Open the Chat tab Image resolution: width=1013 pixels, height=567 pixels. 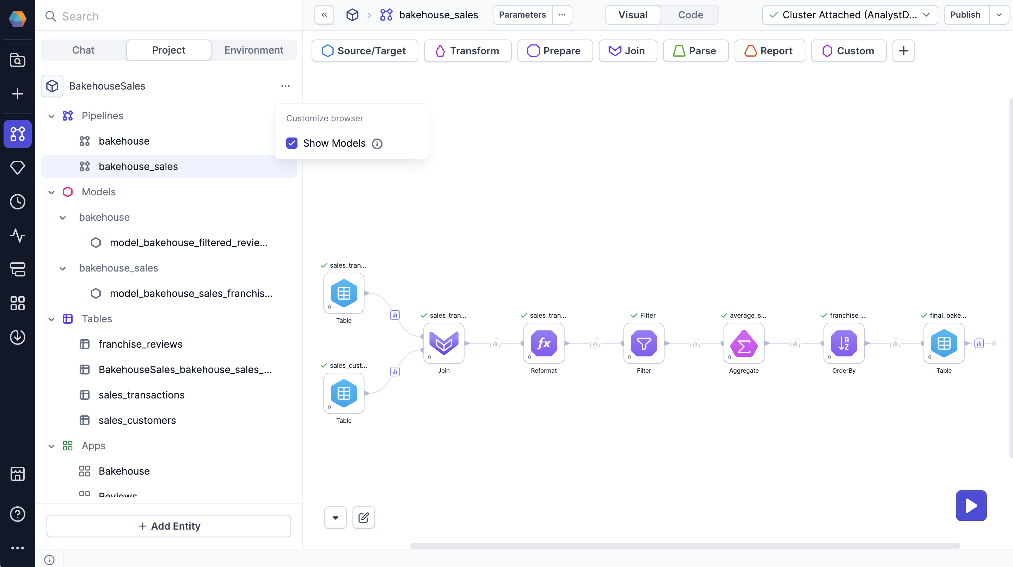pyautogui.click(x=84, y=50)
